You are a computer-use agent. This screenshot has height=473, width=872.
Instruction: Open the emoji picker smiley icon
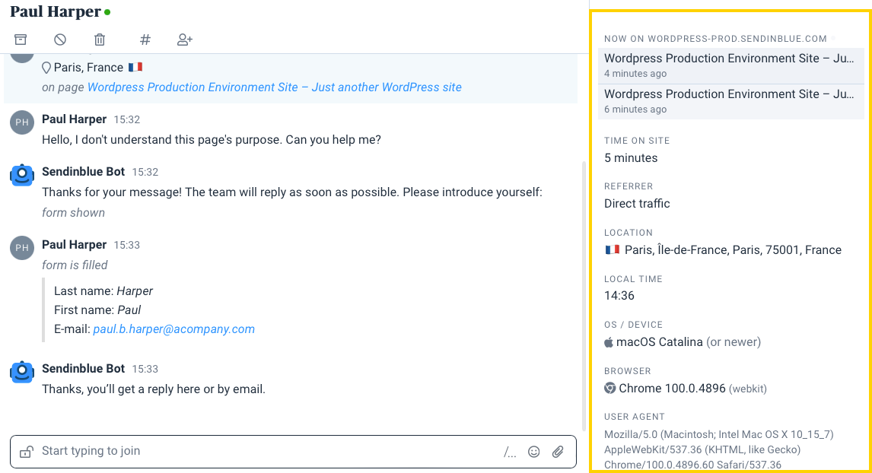534,452
